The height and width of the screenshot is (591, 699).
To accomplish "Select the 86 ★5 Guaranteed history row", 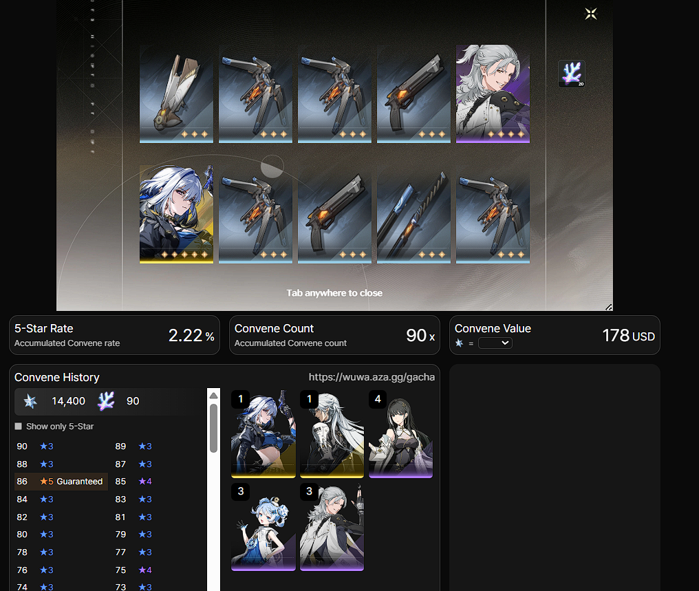I will tap(61, 482).
